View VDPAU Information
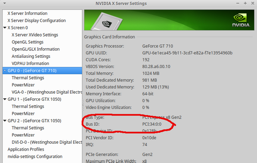This screenshot has width=257, height=163. (x=31, y=63)
